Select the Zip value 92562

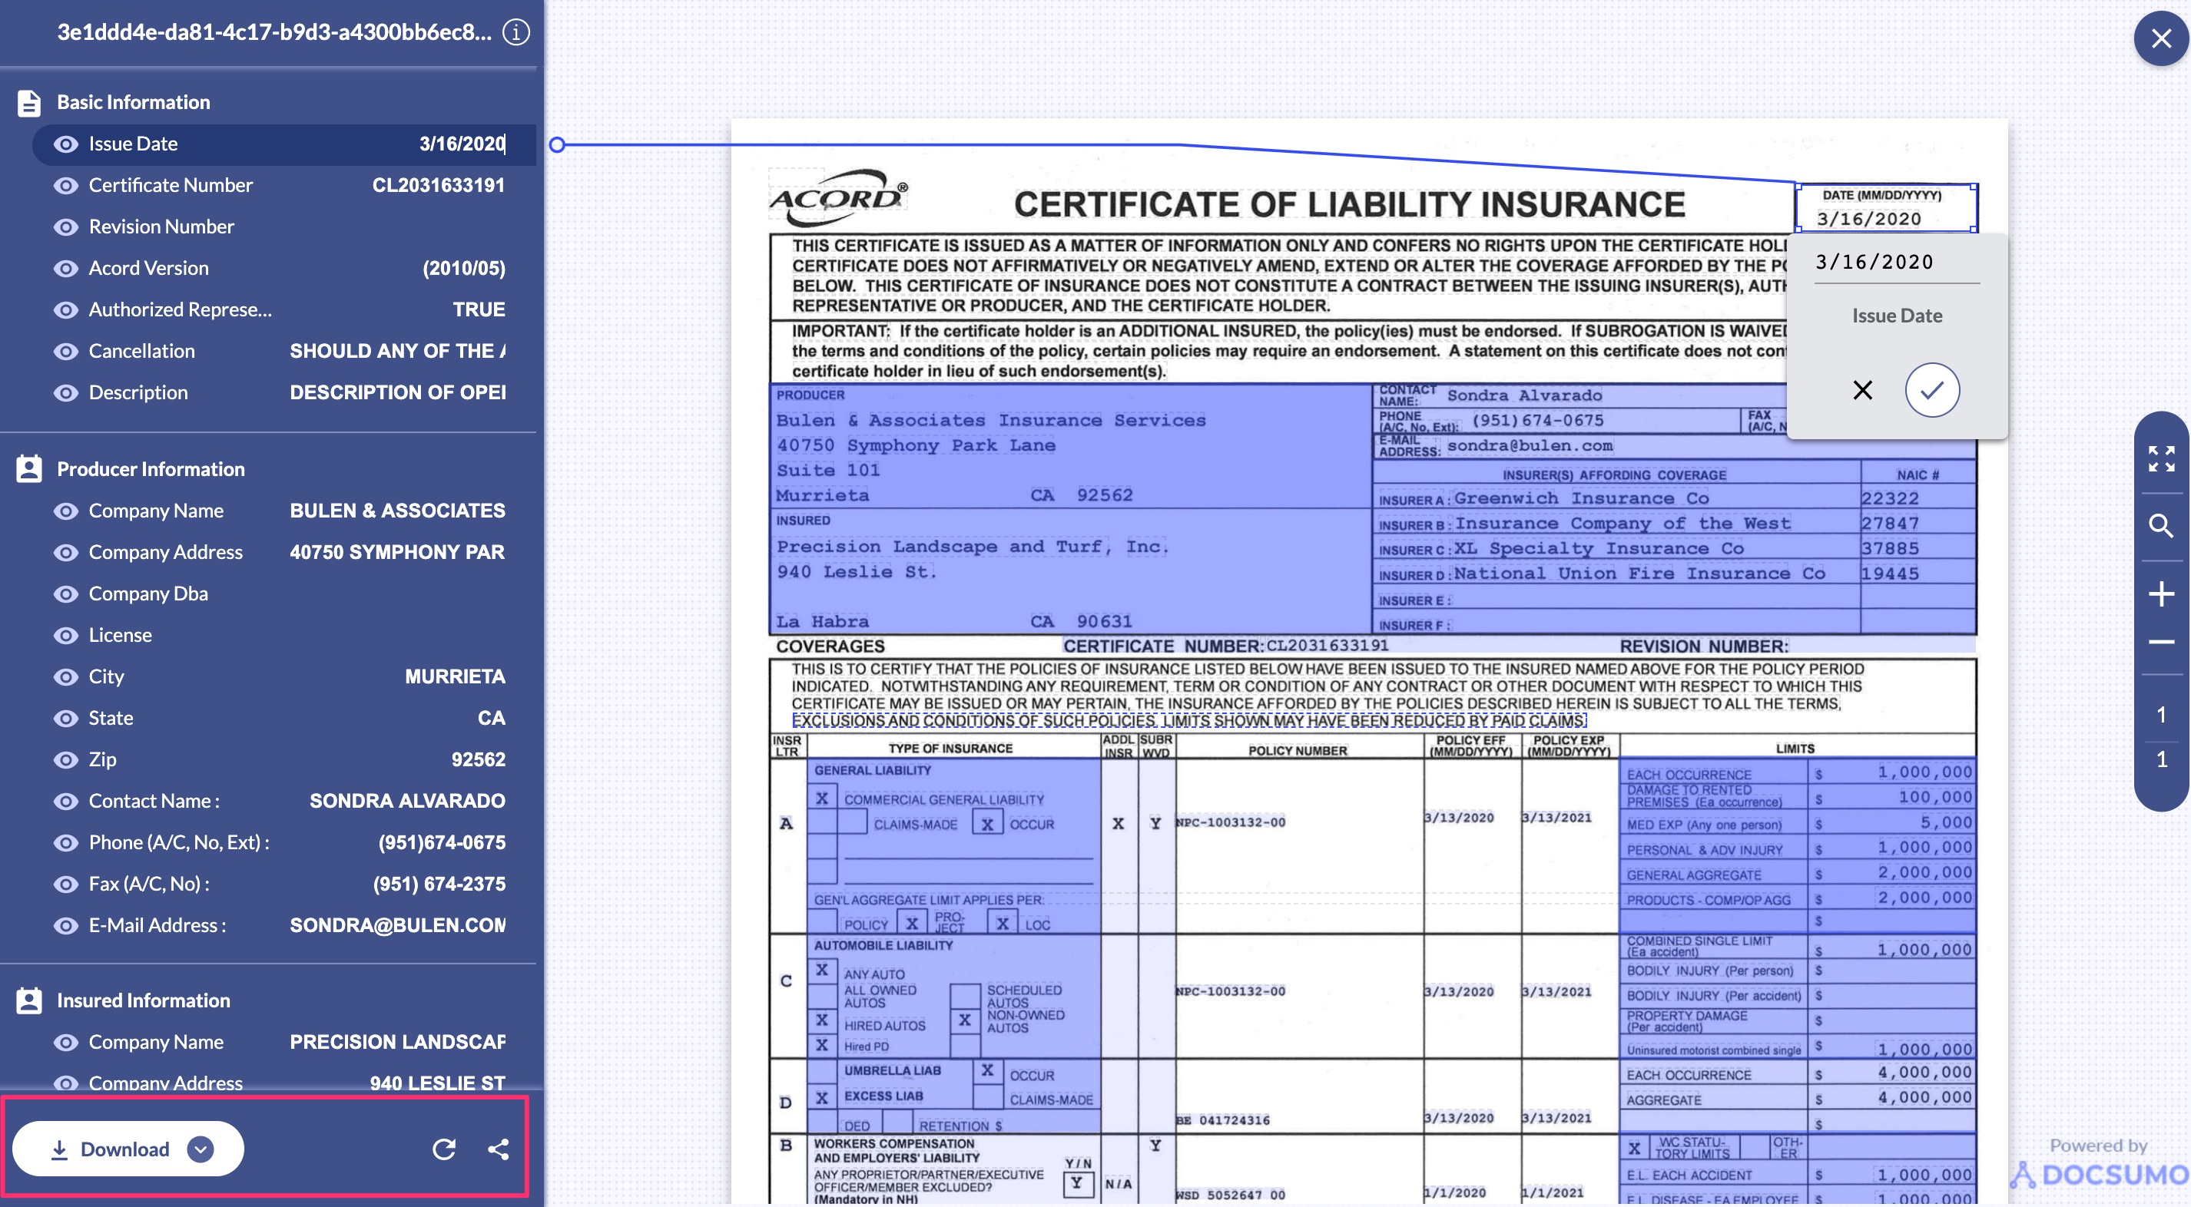(x=478, y=760)
